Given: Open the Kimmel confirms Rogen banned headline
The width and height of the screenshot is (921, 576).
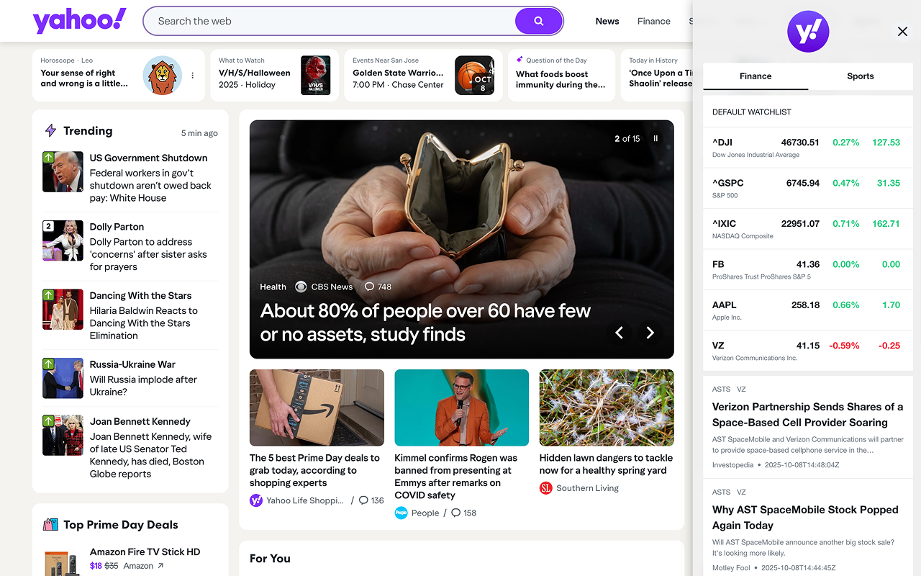Looking at the screenshot, I should [x=456, y=477].
